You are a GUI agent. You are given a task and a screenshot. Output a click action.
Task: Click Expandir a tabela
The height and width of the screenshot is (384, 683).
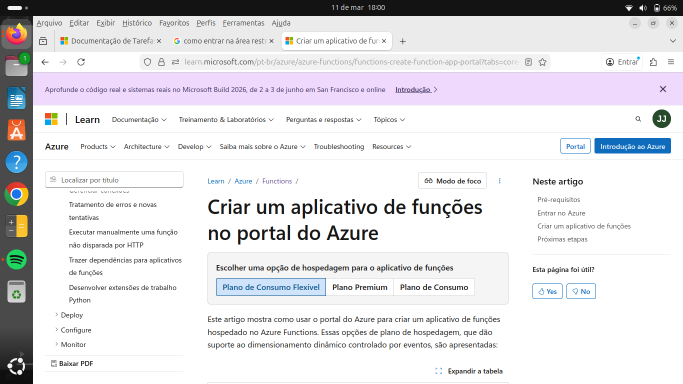click(x=469, y=371)
